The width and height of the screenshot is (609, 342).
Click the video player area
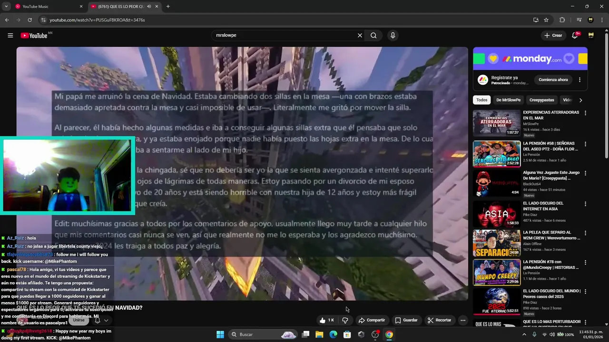coord(242,173)
